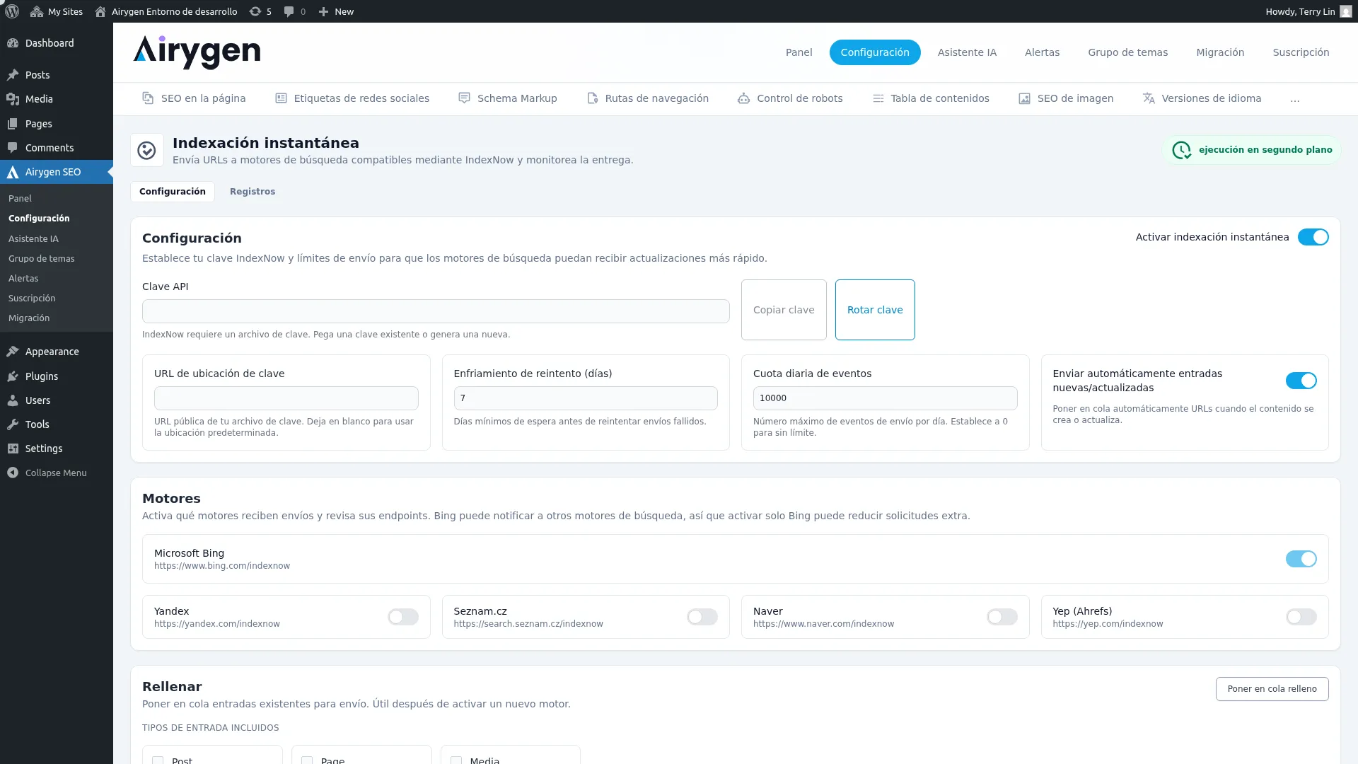The width and height of the screenshot is (1358, 764).
Task: Click the Collapse Menu arrow icon
Action: [x=13, y=473]
